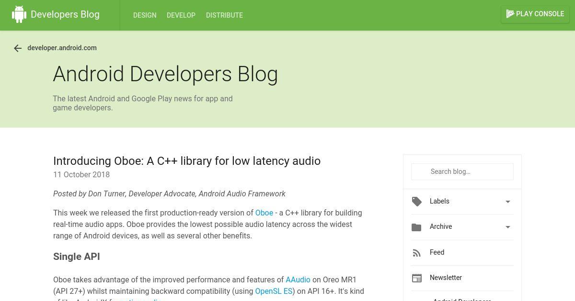575x301 pixels.
Task: Click the Newsletter icon in sidebar
Action: (x=417, y=278)
